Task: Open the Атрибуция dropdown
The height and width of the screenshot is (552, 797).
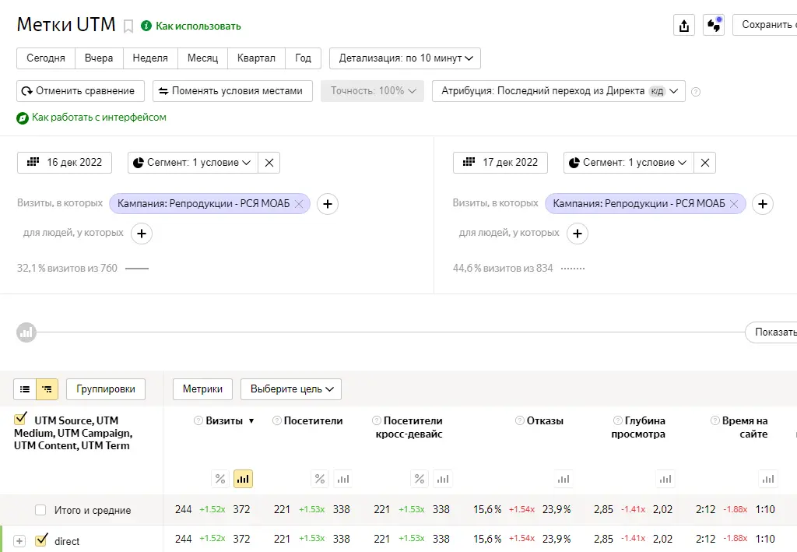Action: tap(558, 91)
